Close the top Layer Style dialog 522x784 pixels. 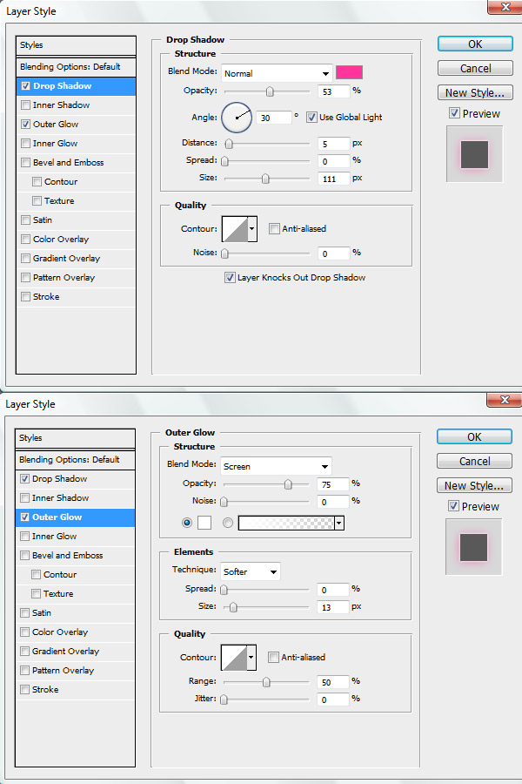(x=505, y=6)
